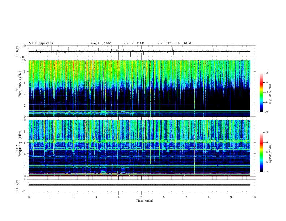This screenshot has height=221, width=286.
Task: Click the -7 value on lower color bar
Action: [x=266, y=172]
